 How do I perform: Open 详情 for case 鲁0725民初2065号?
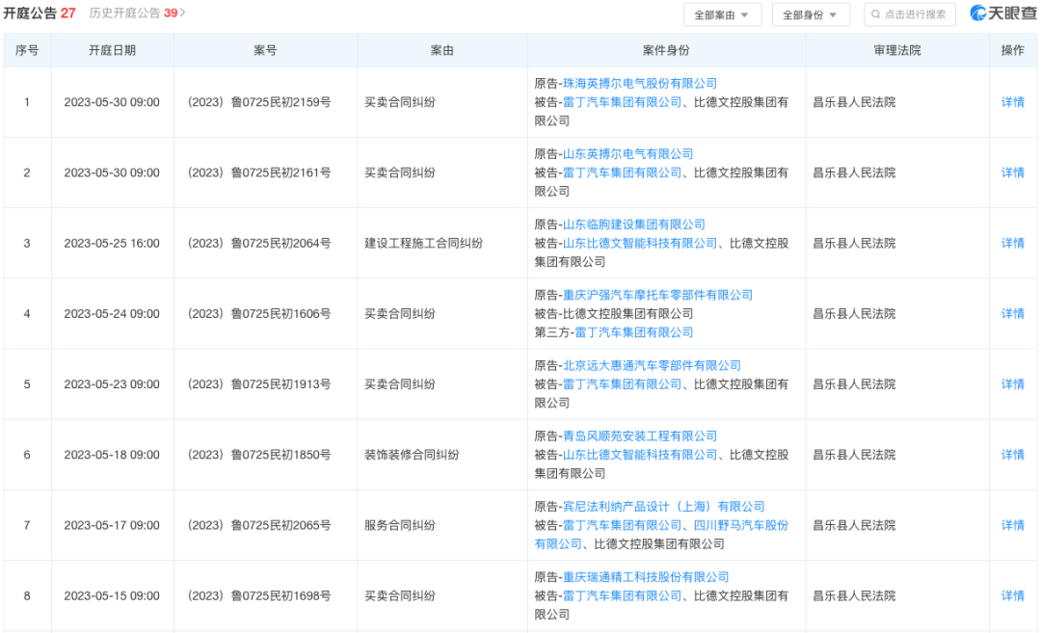pos(1012,525)
